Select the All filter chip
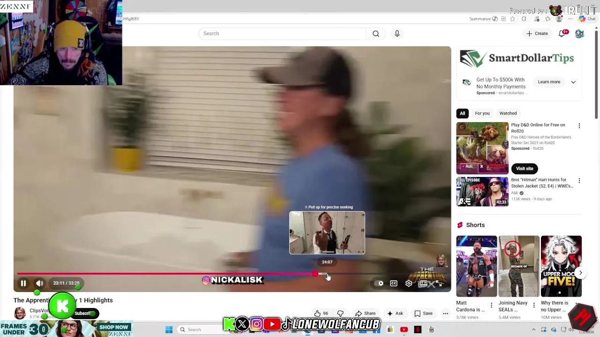 point(462,113)
